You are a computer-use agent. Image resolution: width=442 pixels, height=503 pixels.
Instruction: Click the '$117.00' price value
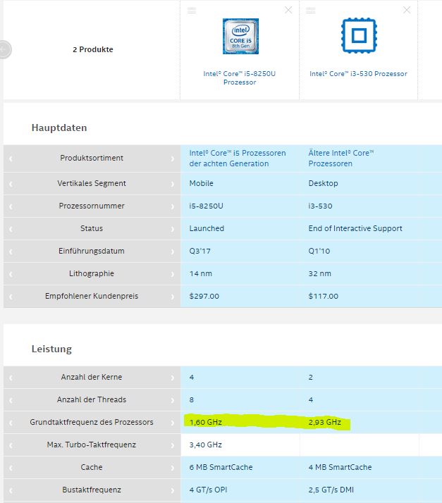tap(324, 296)
